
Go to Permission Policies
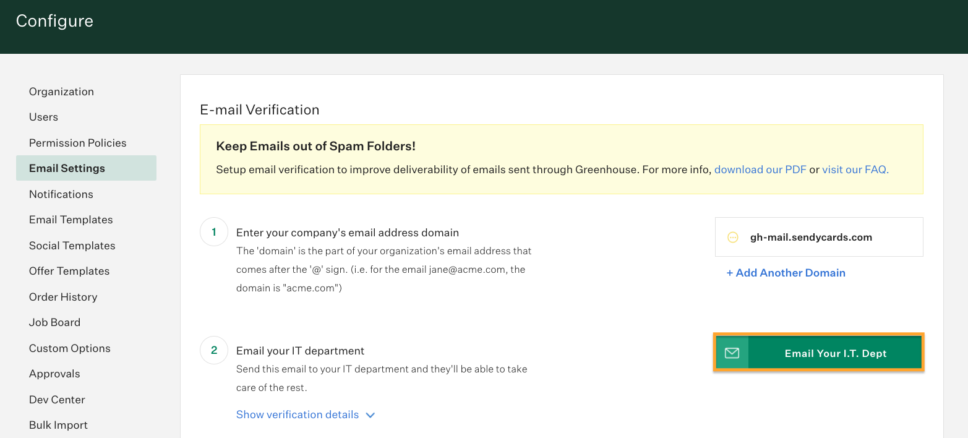tap(77, 143)
